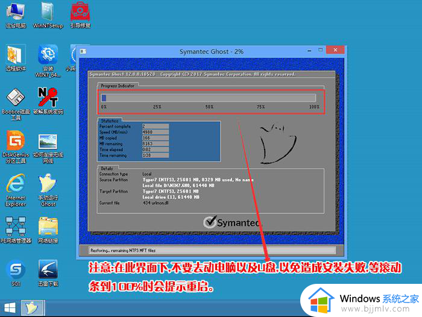Open DiskGenius分区工具 on the desktop
Screen dimensions: 422x317
(x=16, y=147)
